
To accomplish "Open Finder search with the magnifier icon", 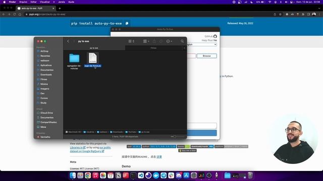I will tap(182, 41).
